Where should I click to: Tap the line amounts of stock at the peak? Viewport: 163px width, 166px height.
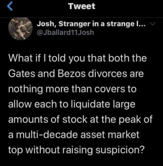tap(81, 119)
